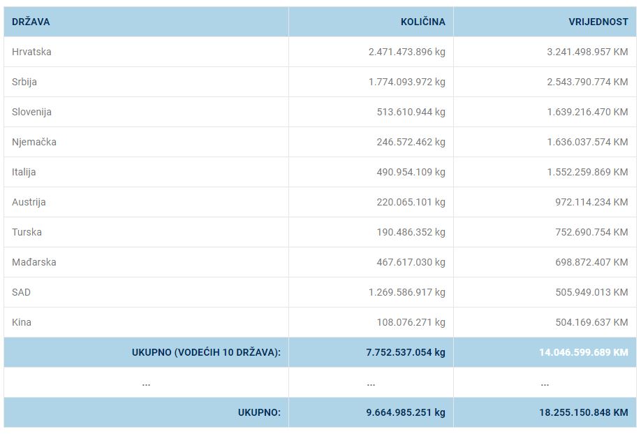Select the Srbija country cell

[24, 82]
